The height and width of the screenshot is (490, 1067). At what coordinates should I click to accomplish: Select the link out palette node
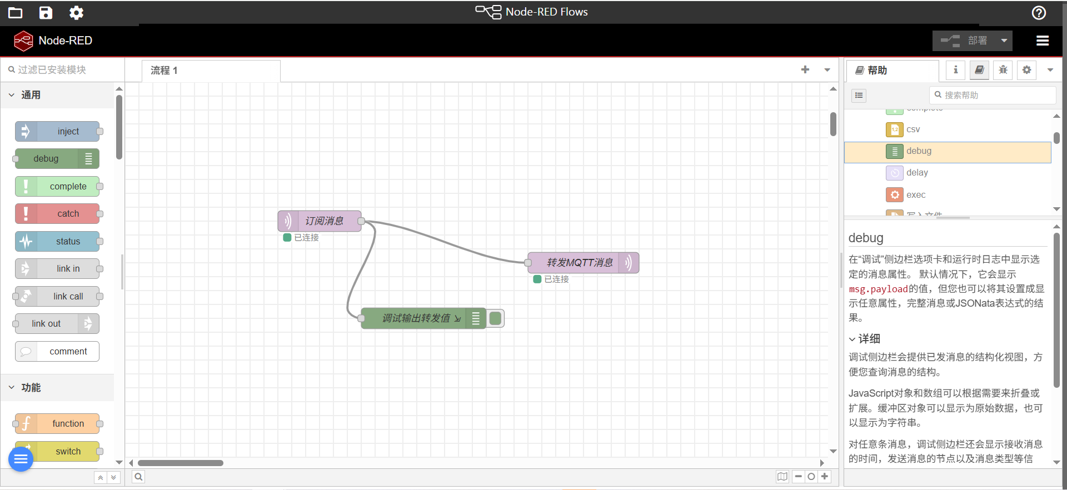[57, 324]
